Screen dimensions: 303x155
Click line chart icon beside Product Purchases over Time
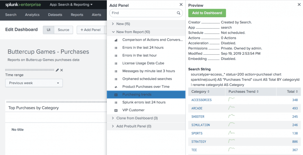click(x=116, y=87)
